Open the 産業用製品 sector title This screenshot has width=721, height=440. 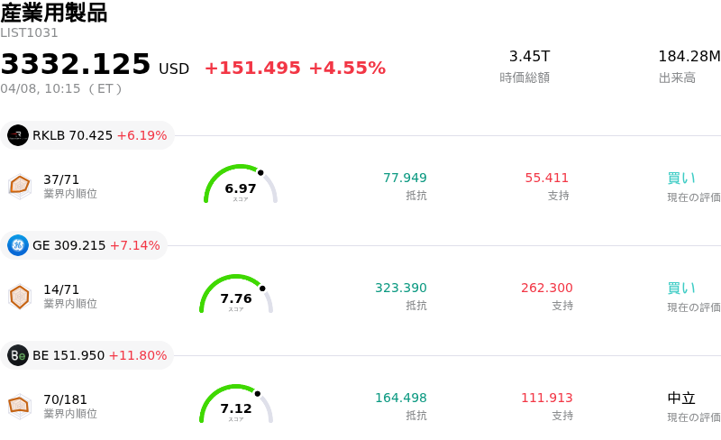54,13
